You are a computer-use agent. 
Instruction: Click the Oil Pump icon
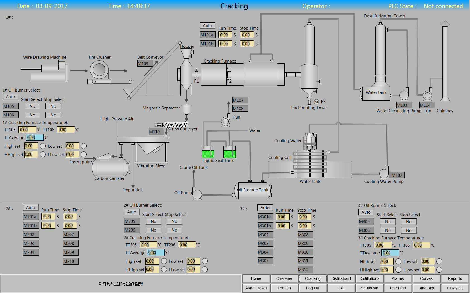click(x=197, y=194)
